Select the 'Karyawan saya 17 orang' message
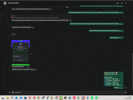Image resolution: width=133 pixels, height=100 pixels. click(x=23, y=27)
